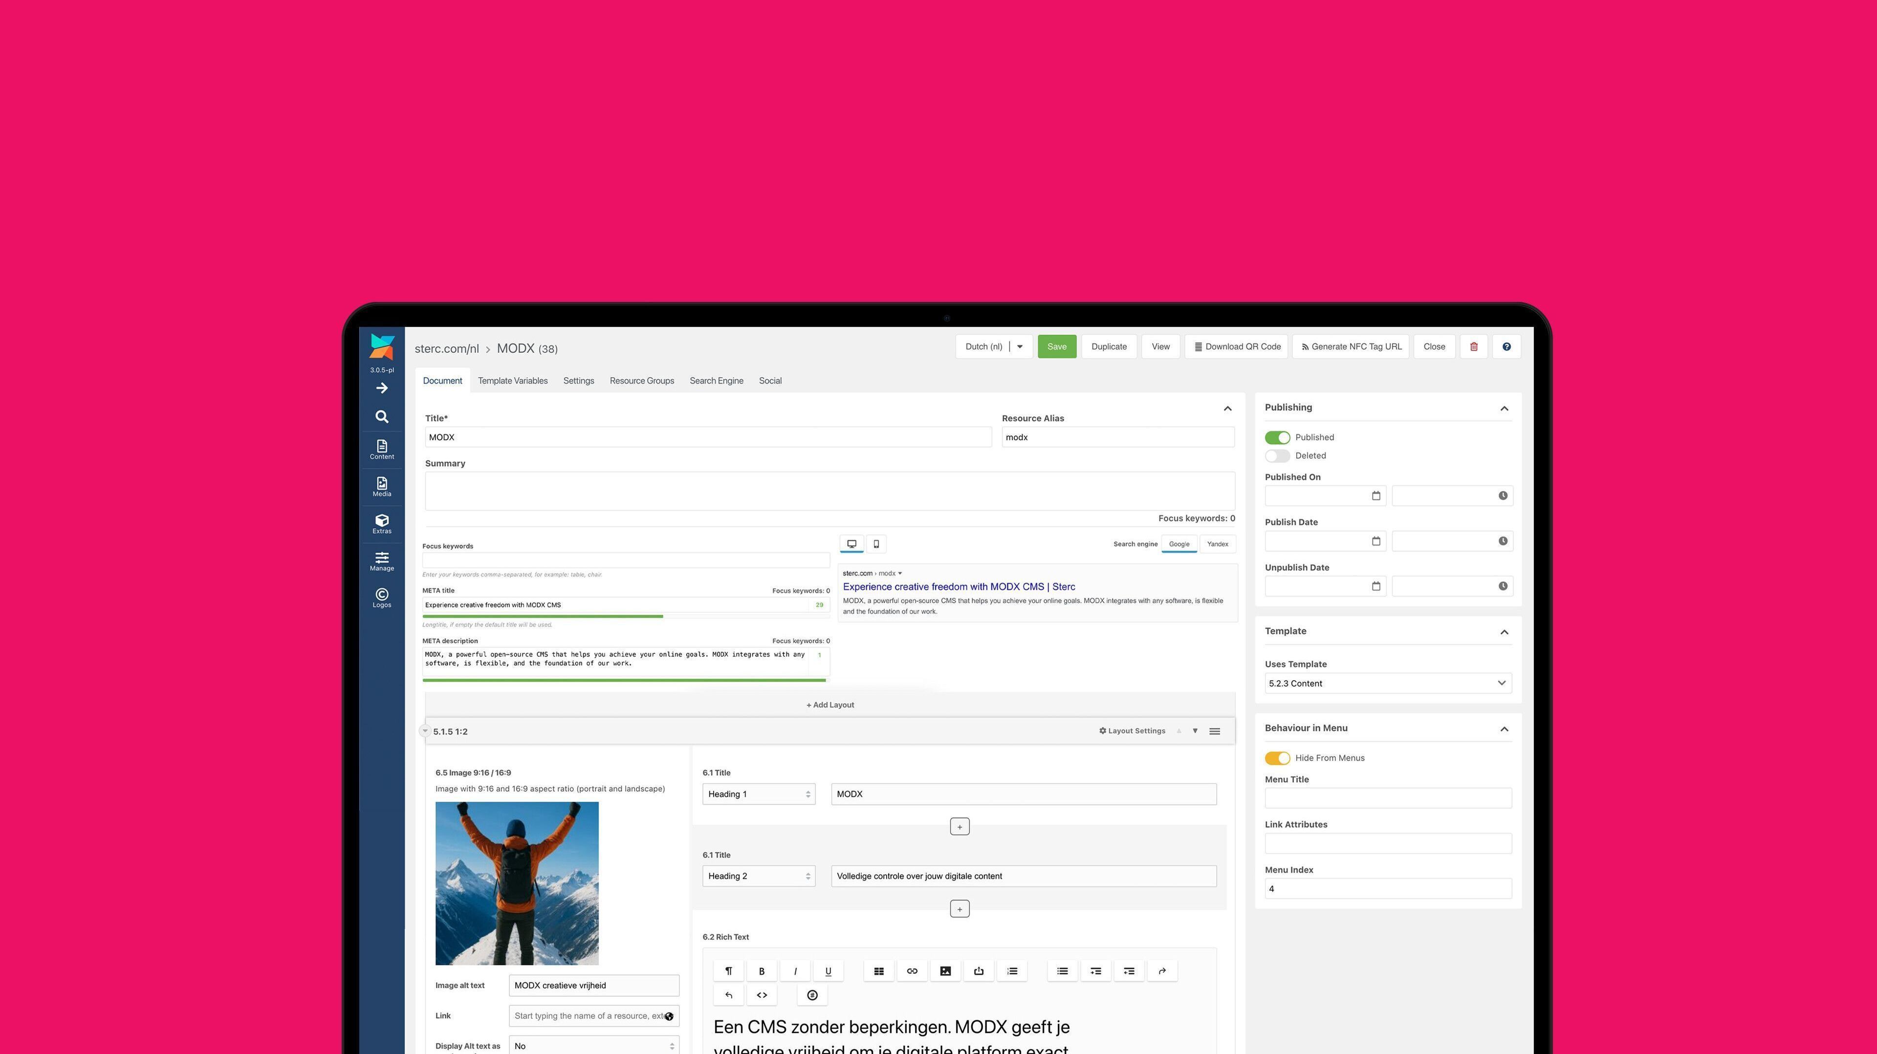The height and width of the screenshot is (1054, 1877).
Task: Toggle the Deleted switch
Action: 1277,456
